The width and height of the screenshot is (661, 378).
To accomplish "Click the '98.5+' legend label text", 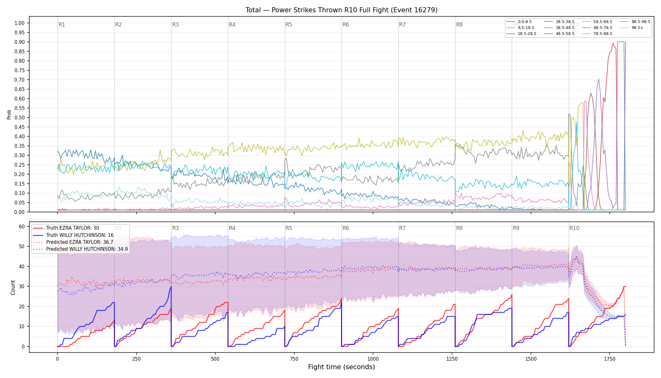I will pos(637,28).
